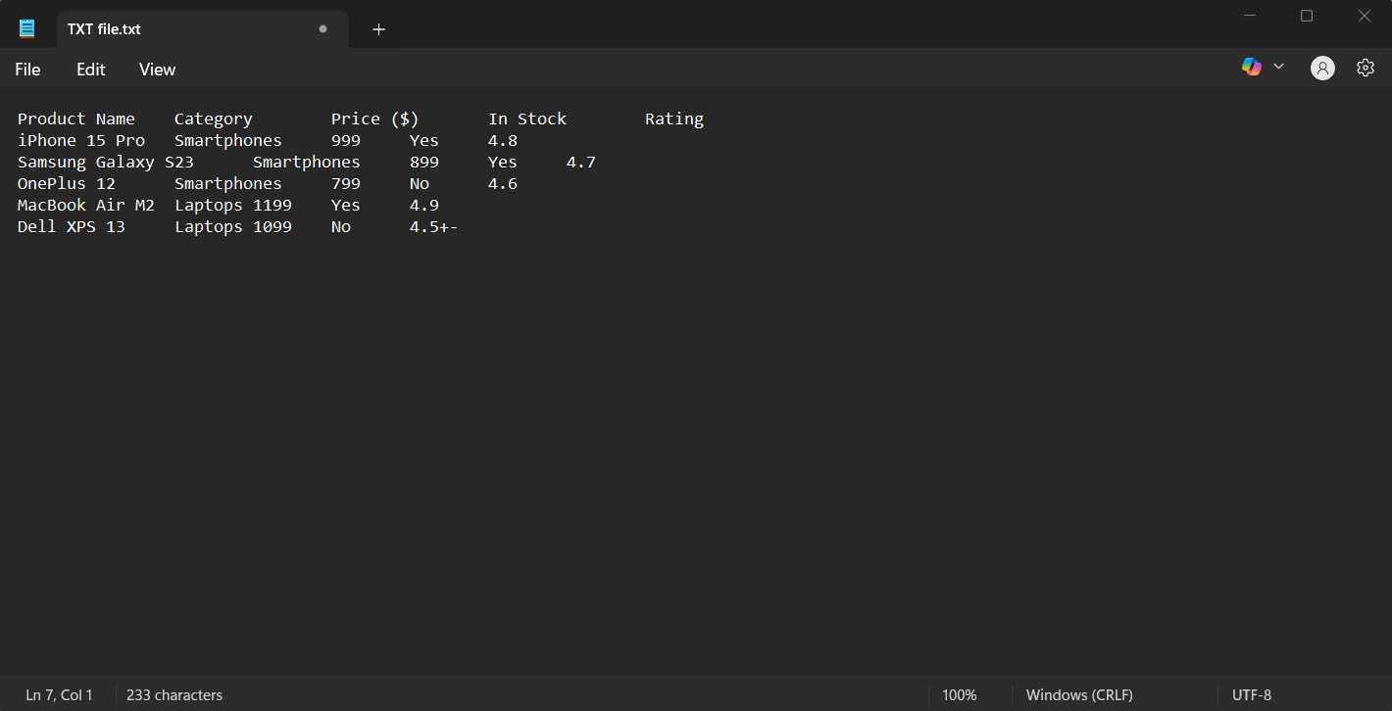The width and height of the screenshot is (1392, 711).
Task: Click the 'MacBook Air M2' text
Action: [x=86, y=205]
